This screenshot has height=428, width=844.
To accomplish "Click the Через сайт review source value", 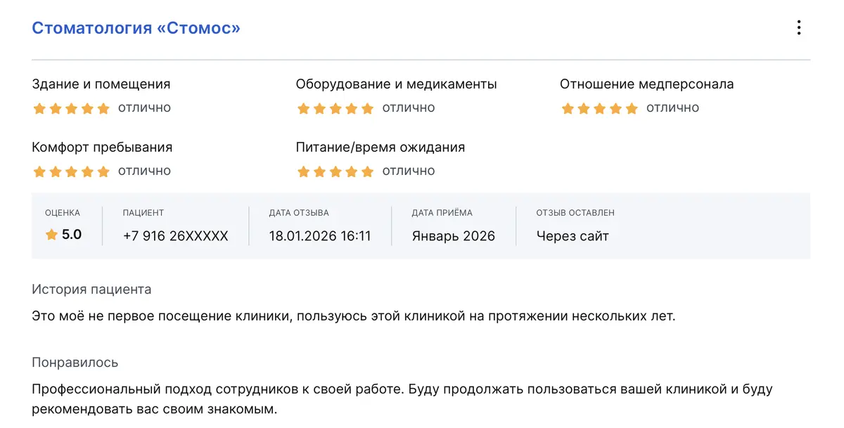I will pos(573,236).
